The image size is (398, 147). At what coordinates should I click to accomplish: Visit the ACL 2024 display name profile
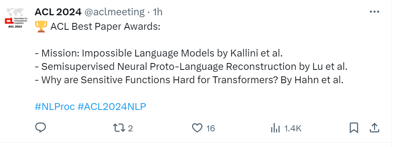(x=58, y=12)
